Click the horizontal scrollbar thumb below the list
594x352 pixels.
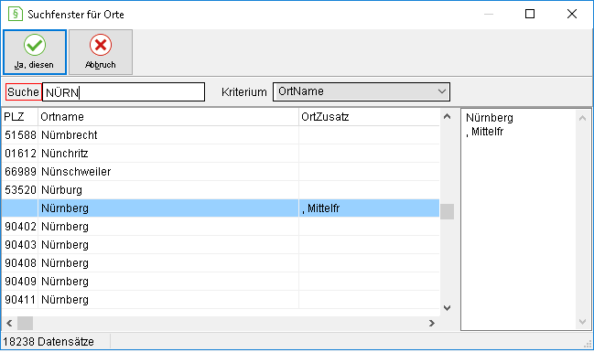pyautogui.click(x=25, y=324)
